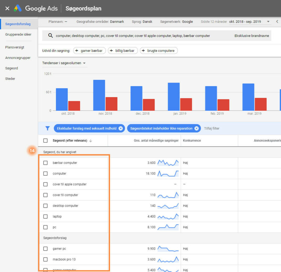Add 'brugte computere' suggestion to search
Viewport: 281px width, 272px height.
(159, 51)
